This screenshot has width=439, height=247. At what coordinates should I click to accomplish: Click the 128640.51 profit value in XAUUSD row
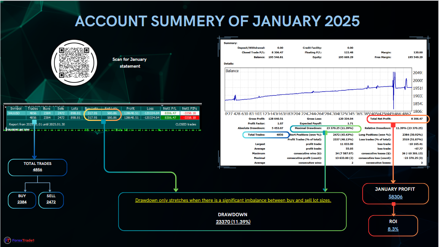pyautogui.click(x=131, y=113)
